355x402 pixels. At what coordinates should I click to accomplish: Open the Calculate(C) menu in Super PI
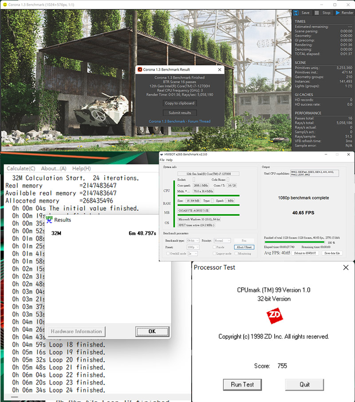click(21, 169)
